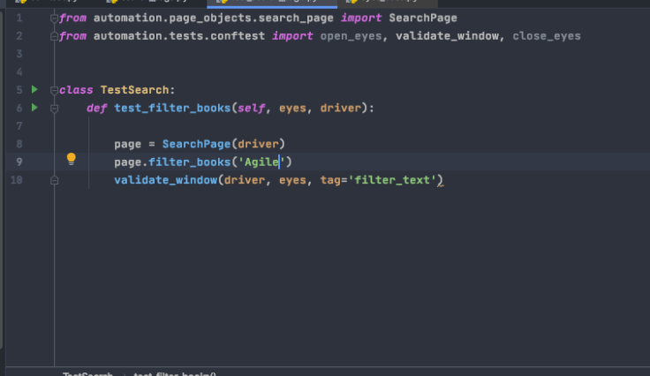Click the 'Agile' string literal
This screenshot has width=650, height=376.
(261, 162)
